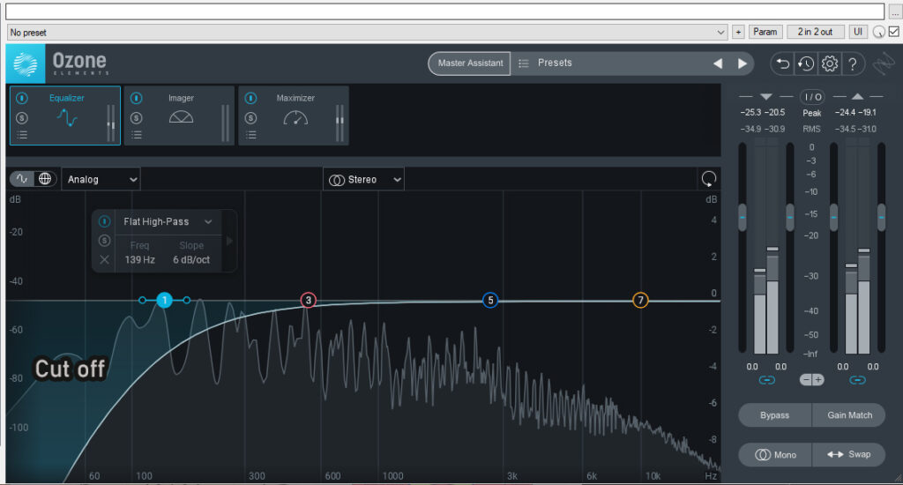Open Flat High-Pass filter type dropdown
903x485 pixels.
pos(168,221)
